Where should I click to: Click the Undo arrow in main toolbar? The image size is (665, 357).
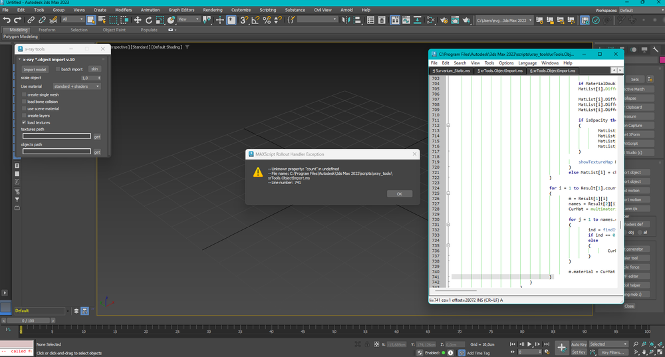[x=7, y=20]
